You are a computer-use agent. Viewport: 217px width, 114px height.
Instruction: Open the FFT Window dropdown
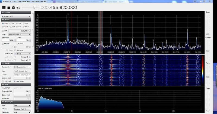22,109
